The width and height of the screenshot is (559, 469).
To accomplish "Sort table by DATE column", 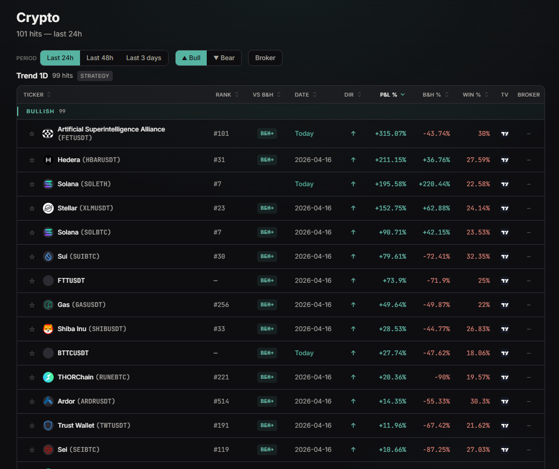I will (306, 94).
